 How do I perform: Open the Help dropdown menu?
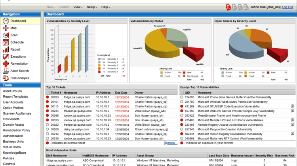[x=105, y=7]
